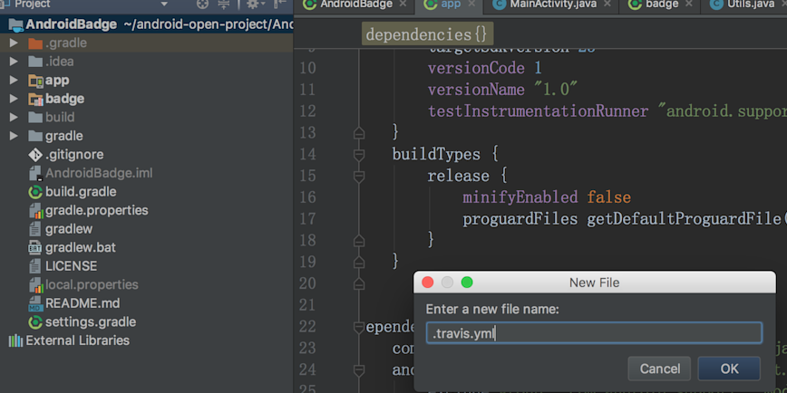Viewport: 787px width, 393px height.
Task: Select the LICENSE file
Action: tap(72, 266)
